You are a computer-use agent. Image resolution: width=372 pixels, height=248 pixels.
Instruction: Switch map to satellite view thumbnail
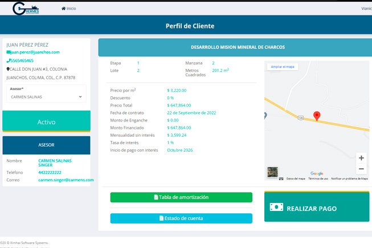pyautogui.click(x=273, y=172)
